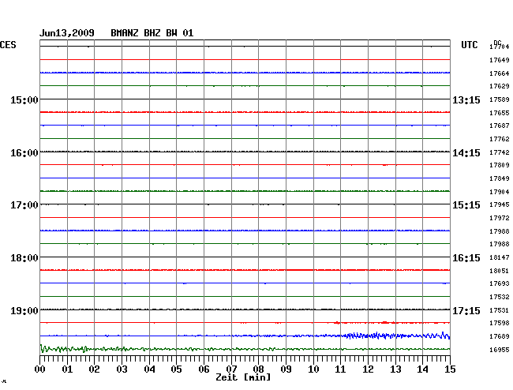Select the 04 minute axis label
Viewport: 513px width, 390px height.
click(149, 369)
